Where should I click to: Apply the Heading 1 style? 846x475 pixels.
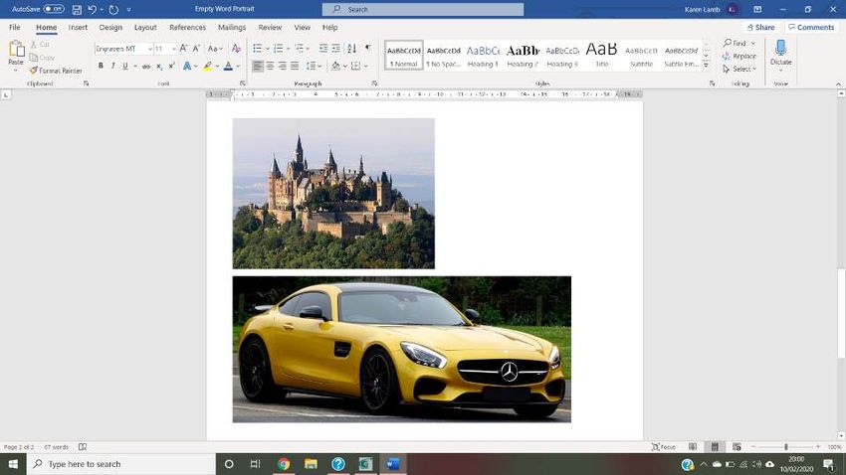coord(483,55)
